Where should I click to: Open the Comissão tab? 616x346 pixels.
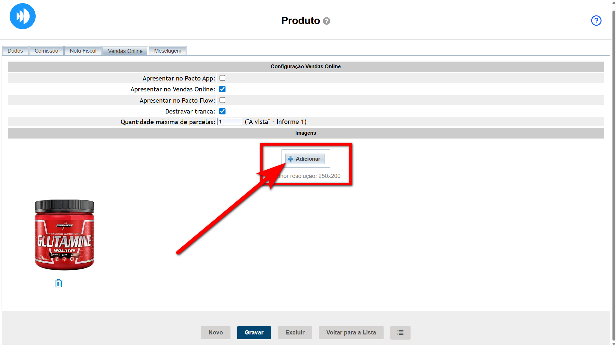(46, 51)
